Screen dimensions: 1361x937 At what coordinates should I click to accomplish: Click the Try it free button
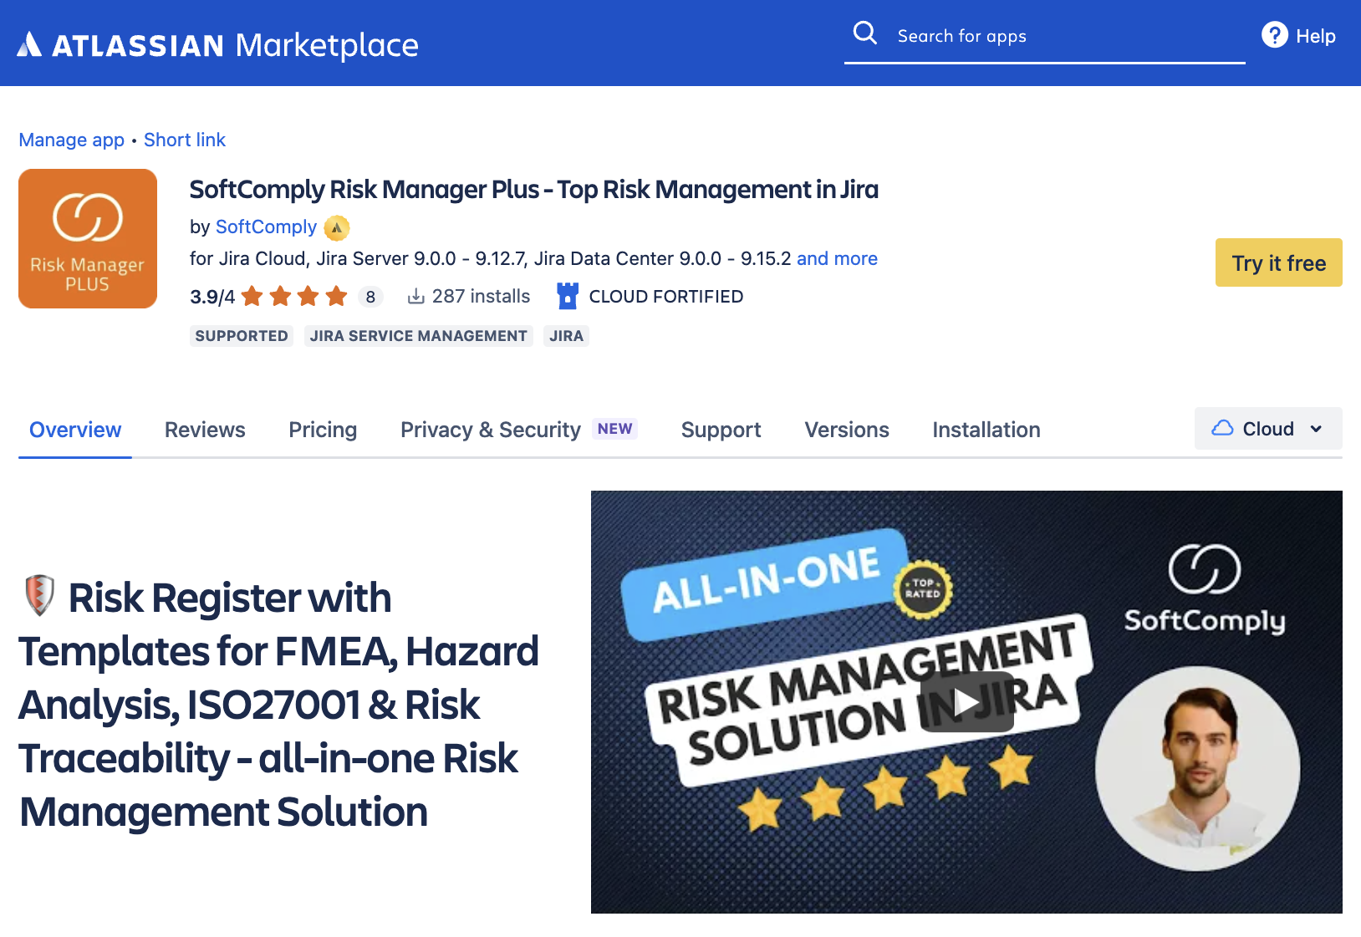pos(1278,262)
